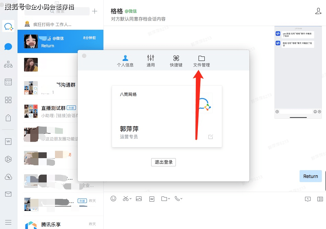326x229 pixels.
Task: Click the add contact icon in chat header
Action: coord(318,11)
